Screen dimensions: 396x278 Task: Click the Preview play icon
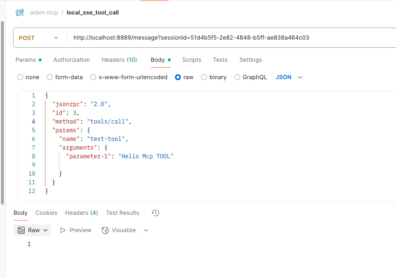(63, 230)
